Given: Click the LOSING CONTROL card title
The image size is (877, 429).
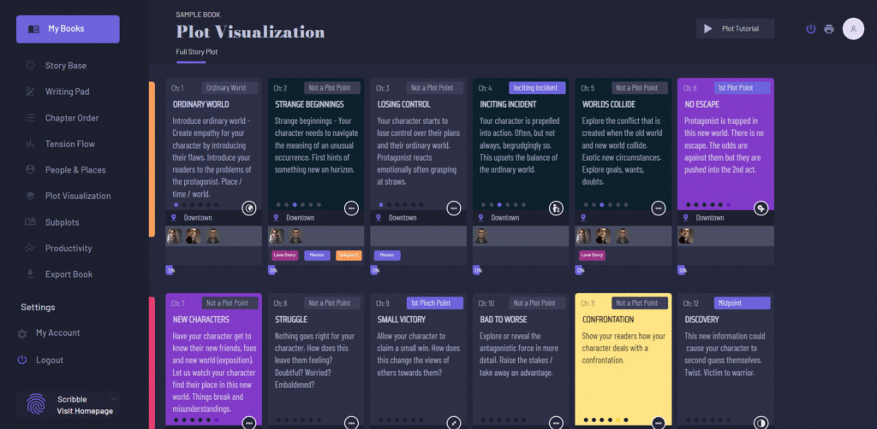Looking at the screenshot, I should click(x=404, y=104).
